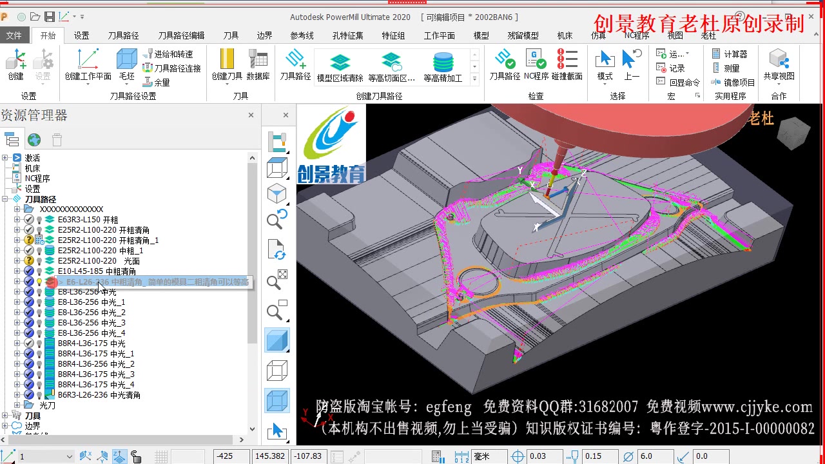The height and width of the screenshot is (464, 825).
Task: Click the Save project icon in title bar
Action: (49, 17)
